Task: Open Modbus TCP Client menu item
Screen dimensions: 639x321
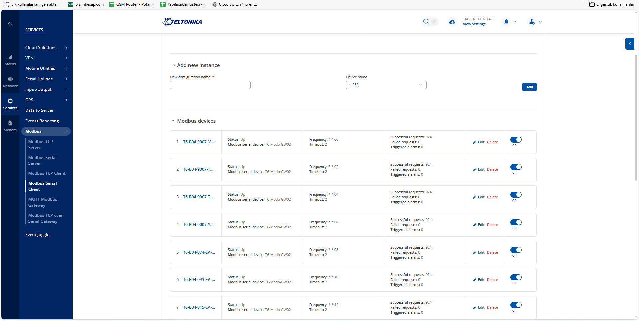Action: coord(47,173)
